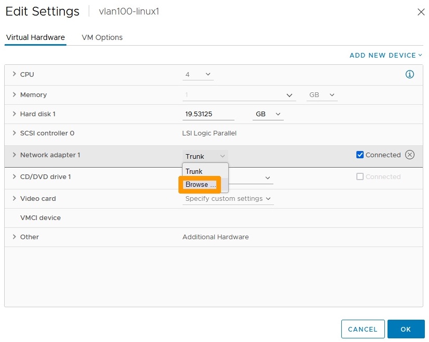The width and height of the screenshot is (429, 342).
Task: Click the VMCI device row label
Action: (x=40, y=217)
